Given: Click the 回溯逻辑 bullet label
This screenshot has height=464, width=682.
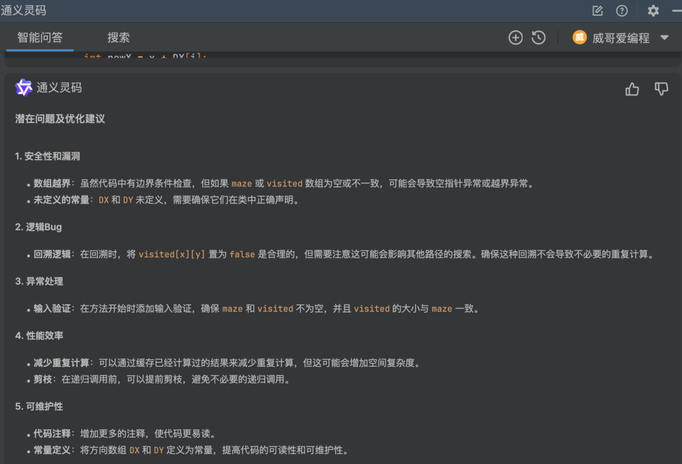Looking at the screenshot, I should (52, 254).
